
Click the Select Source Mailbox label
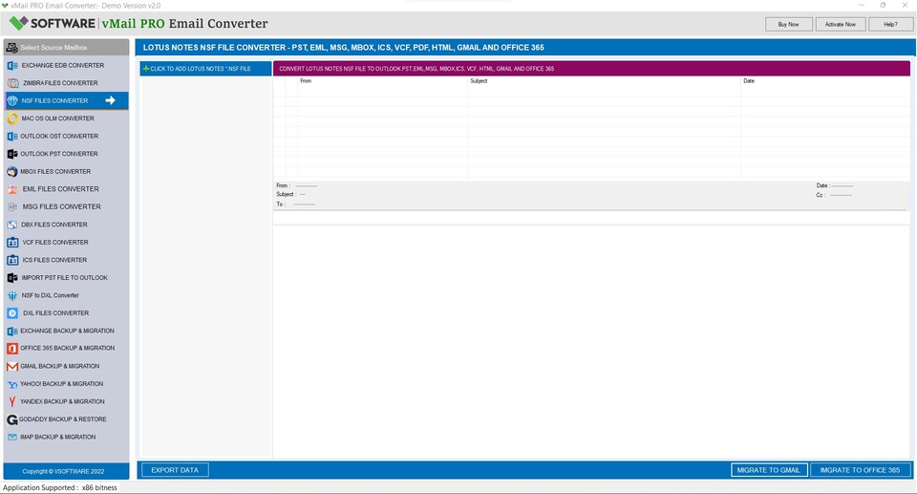pyautogui.click(x=53, y=48)
